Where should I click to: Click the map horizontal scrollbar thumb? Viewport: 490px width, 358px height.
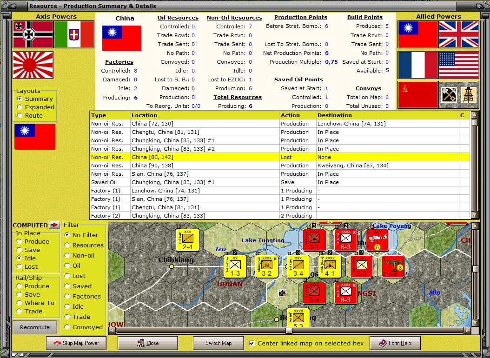[x=289, y=331]
